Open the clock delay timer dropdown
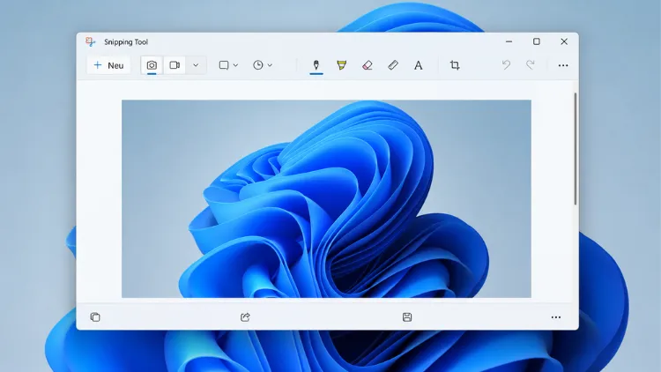The width and height of the screenshot is (661, 372). click(263, 65)
